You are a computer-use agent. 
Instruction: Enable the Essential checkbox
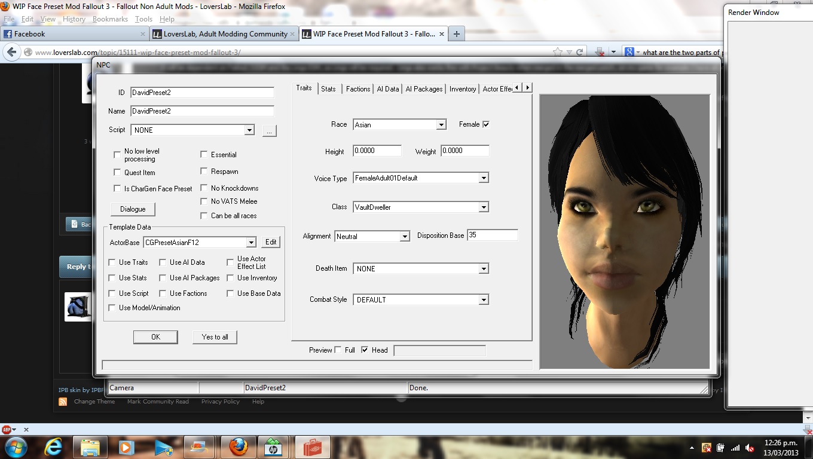click(204, 155)
